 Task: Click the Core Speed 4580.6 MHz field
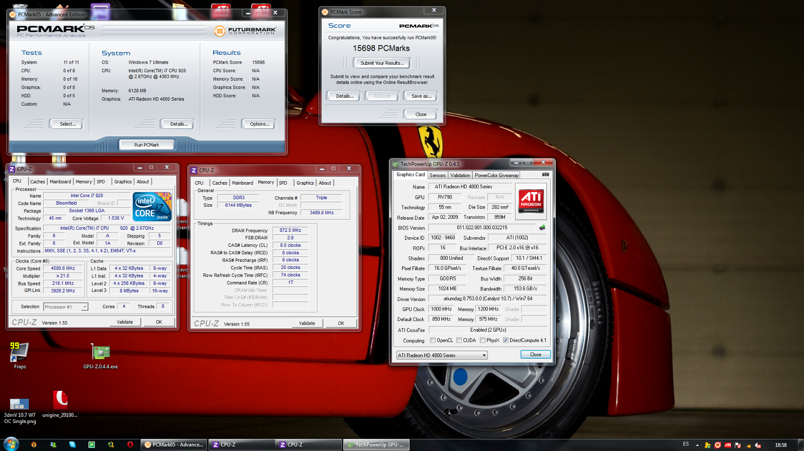click(63, 268)
